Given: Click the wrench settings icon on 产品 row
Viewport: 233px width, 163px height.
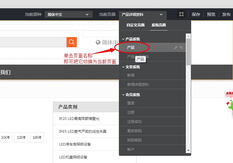Looking at the screenshot, I should coord(176,48).
